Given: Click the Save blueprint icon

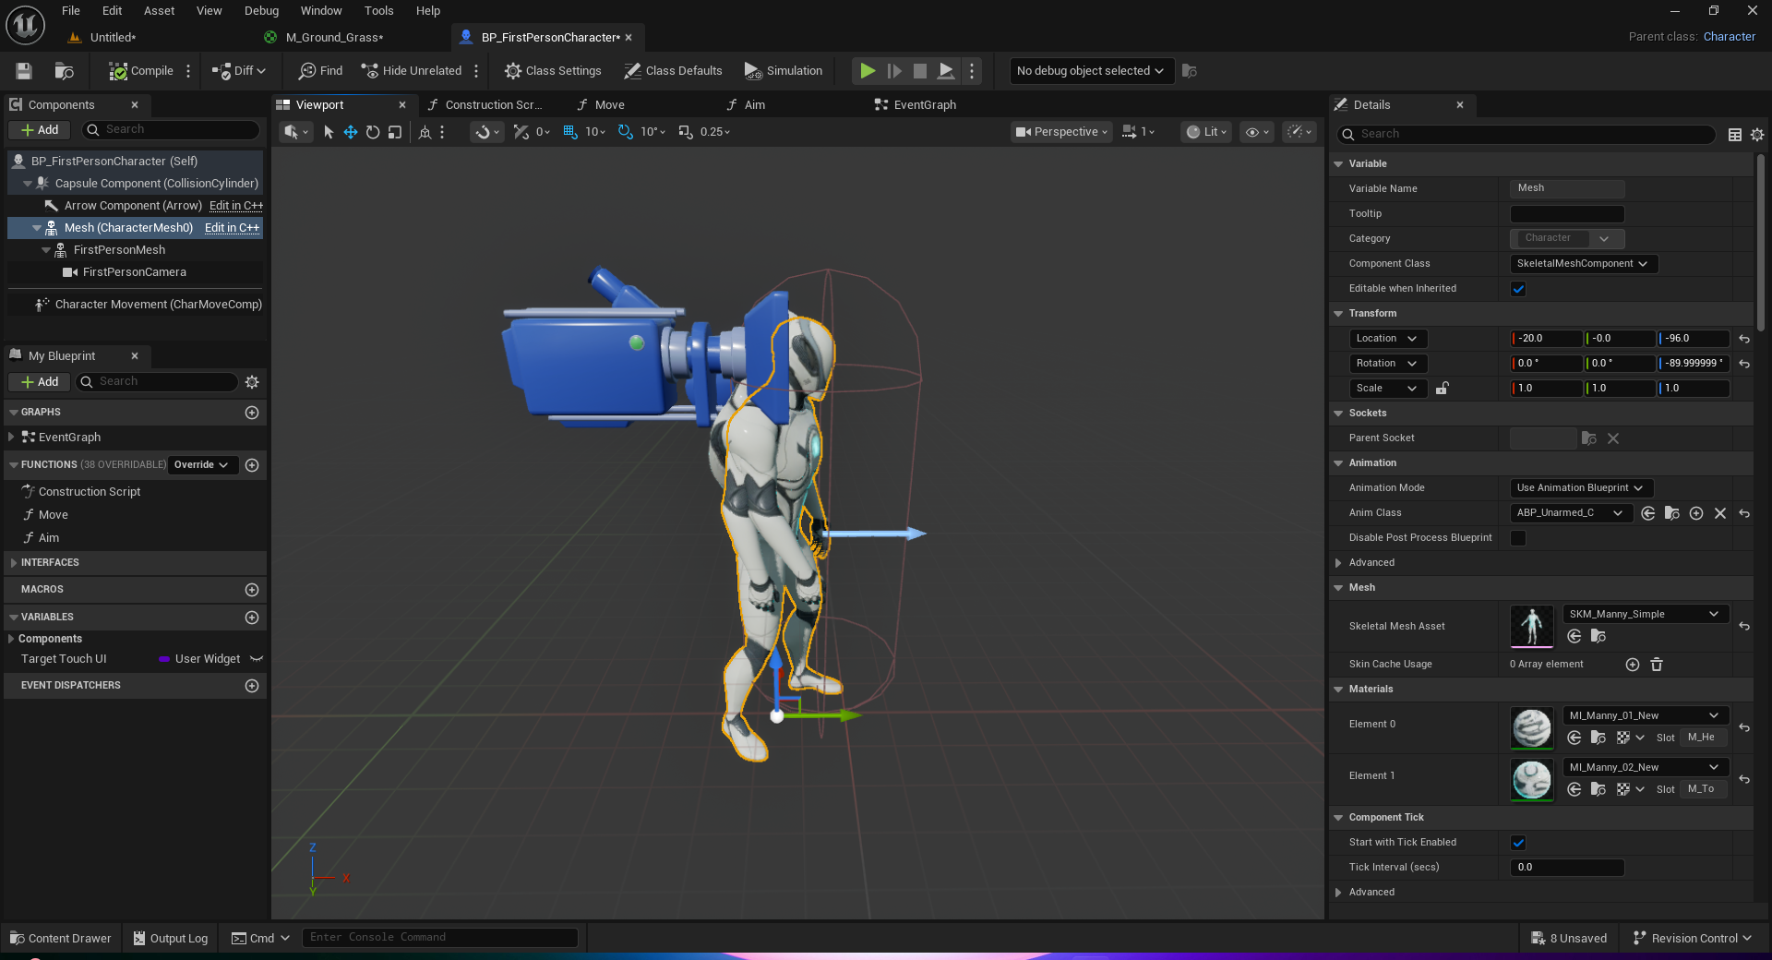Looking at the screenshot, I should (24, 71).
